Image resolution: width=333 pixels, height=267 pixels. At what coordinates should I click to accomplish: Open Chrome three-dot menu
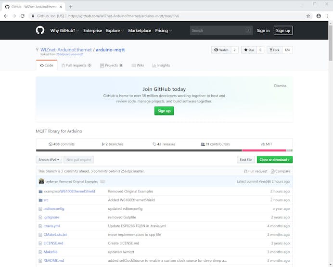coord(327,16)
